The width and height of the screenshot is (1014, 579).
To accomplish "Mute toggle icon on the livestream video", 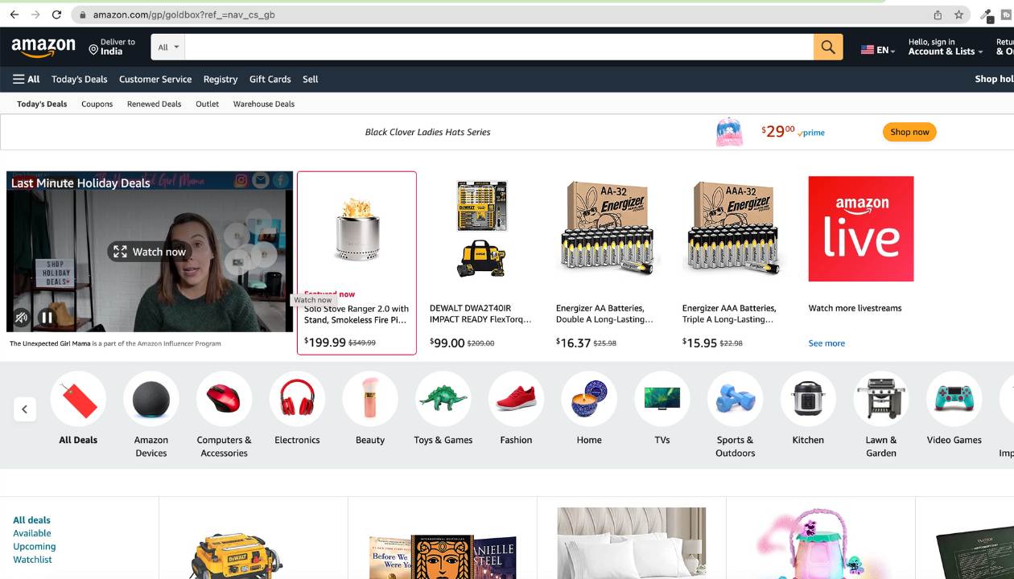I will (x=22, y=318).
